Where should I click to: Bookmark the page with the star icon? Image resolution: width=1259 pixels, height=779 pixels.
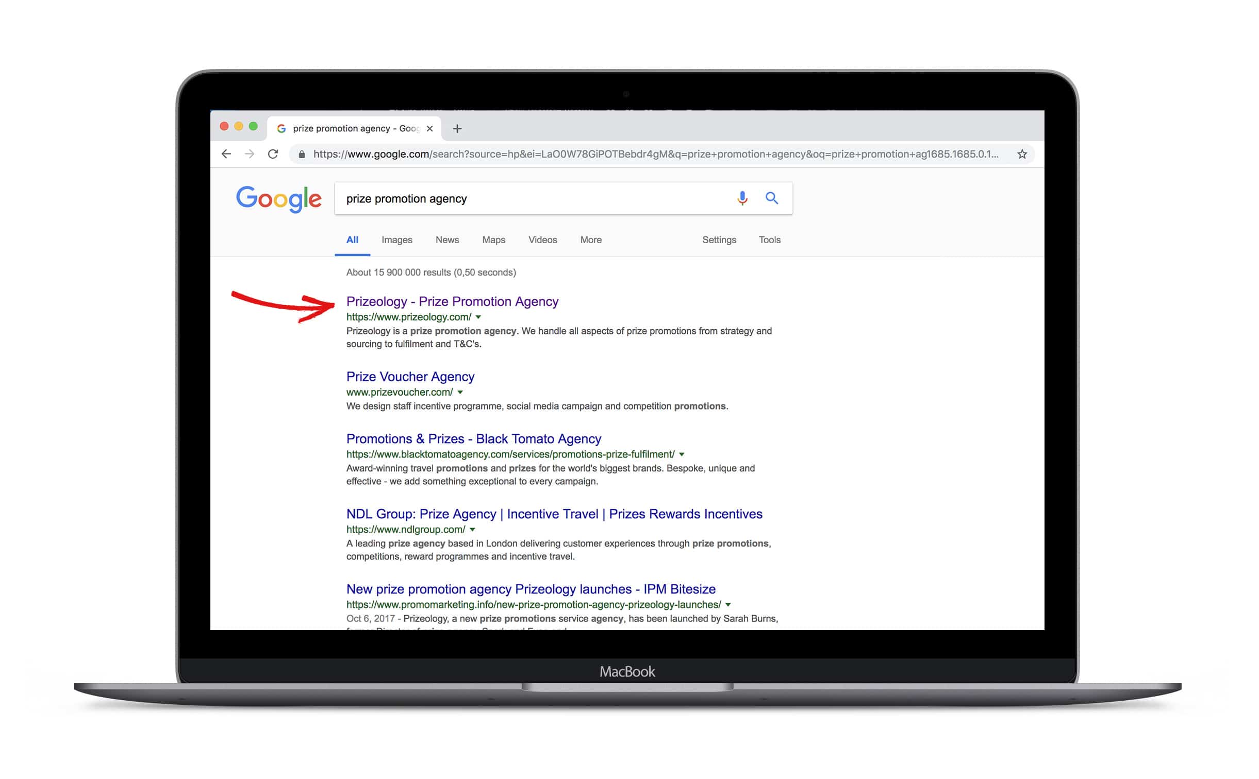click(1022, 154)
